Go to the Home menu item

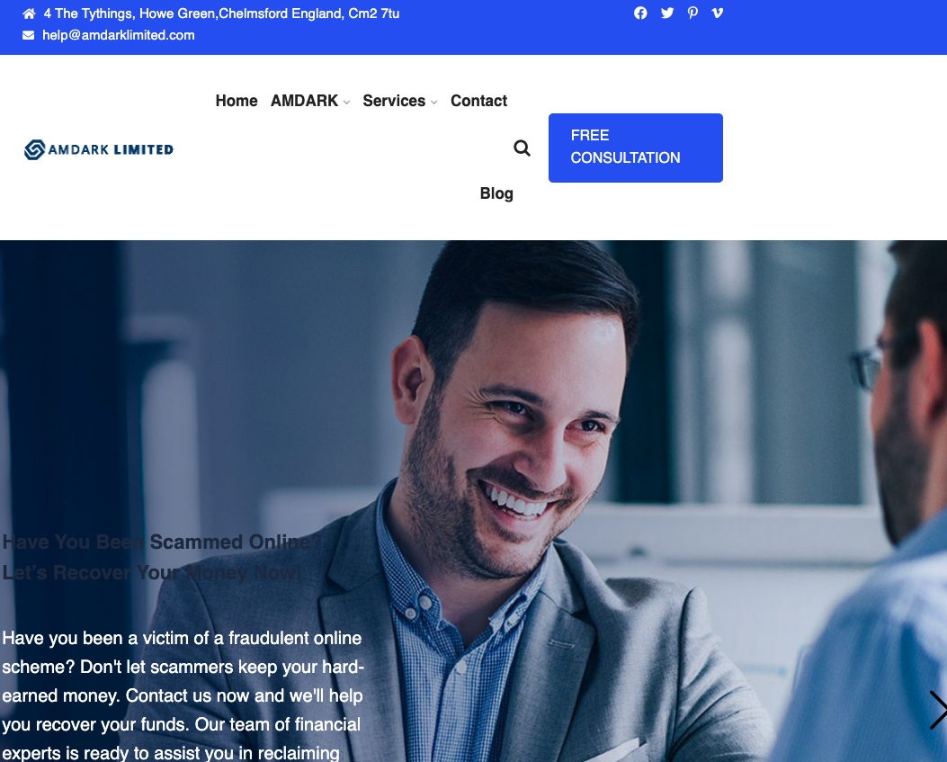[x=237, y=101]
